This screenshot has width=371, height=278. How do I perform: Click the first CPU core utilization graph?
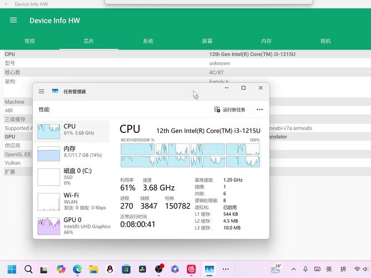(x=137, y=149)
